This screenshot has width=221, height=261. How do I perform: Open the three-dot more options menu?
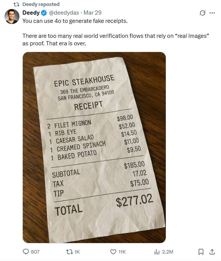click(x=212, y=13)
